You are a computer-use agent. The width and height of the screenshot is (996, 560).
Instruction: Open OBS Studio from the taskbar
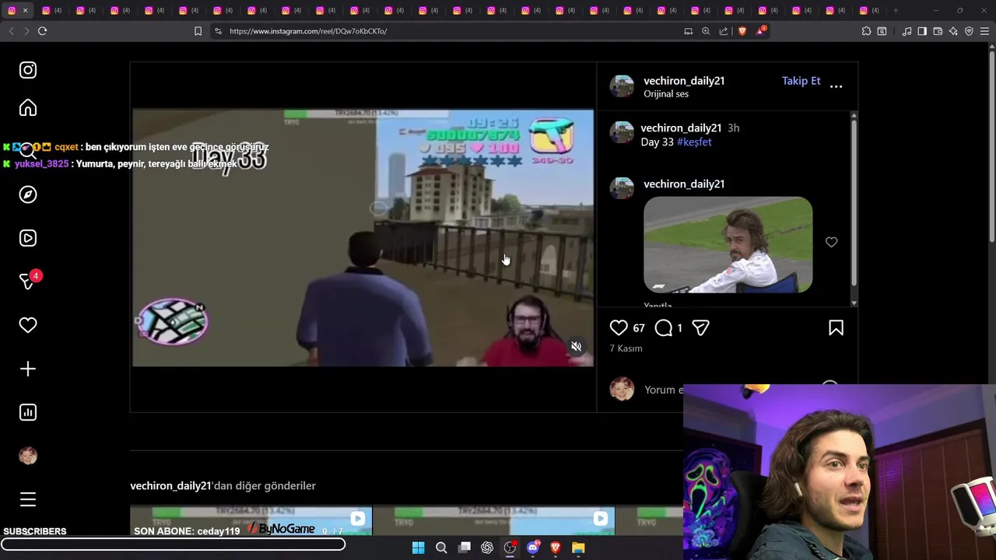(x=510, y=548)
